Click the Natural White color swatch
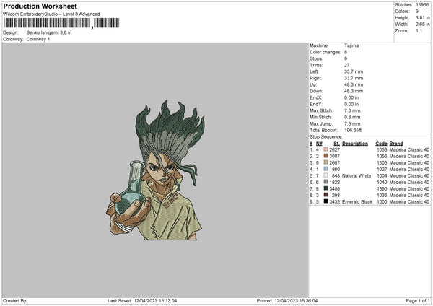Screen dimensions: 433x306 click(325, 175)
